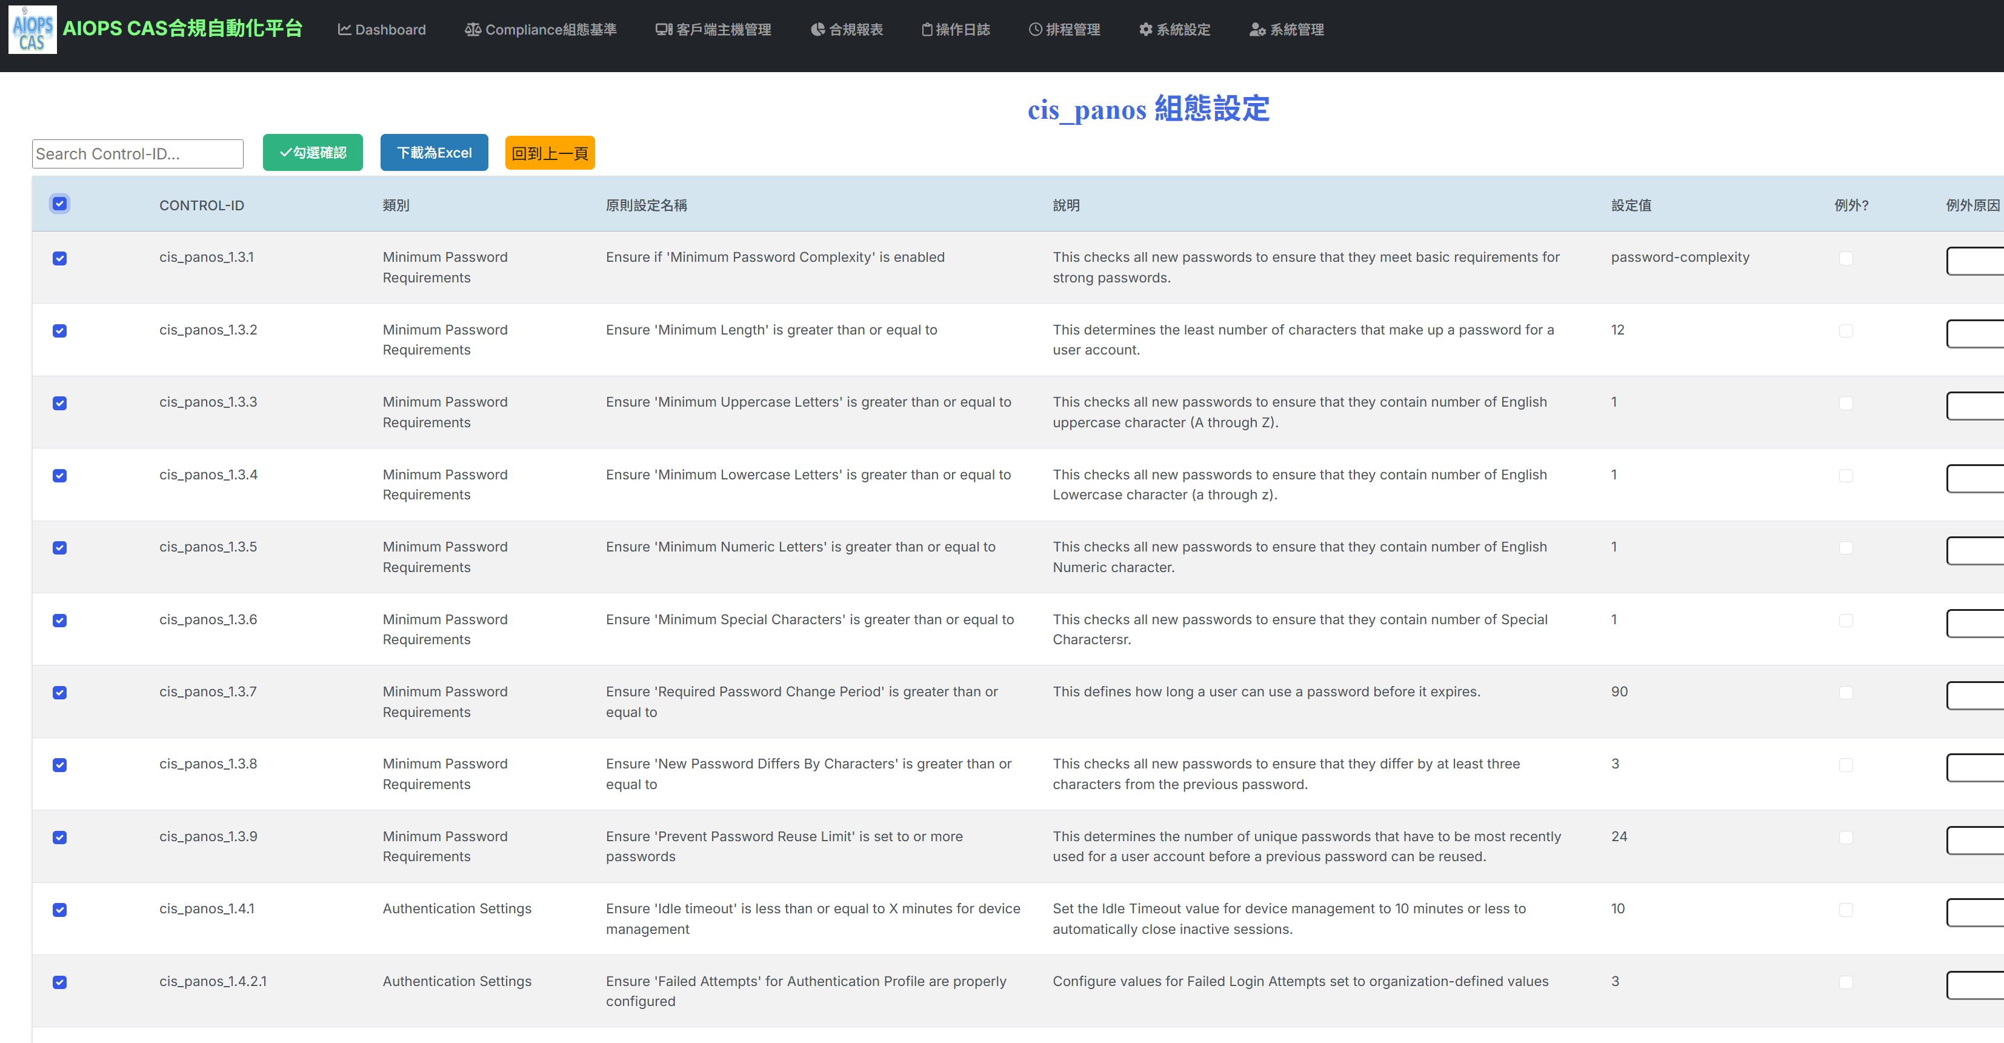Click the client host management monitor icon
The height and width of the screenshot is (1043, 2004).
pyautogui.click(x=664, y=30)
